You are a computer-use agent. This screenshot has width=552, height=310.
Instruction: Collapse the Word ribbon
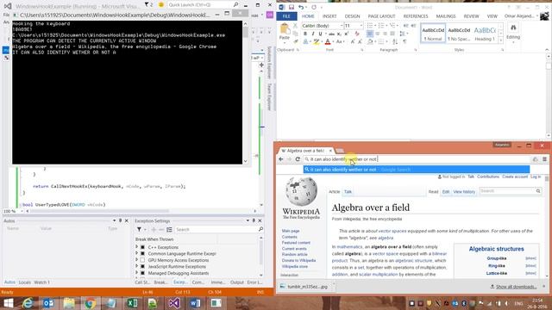547,50
